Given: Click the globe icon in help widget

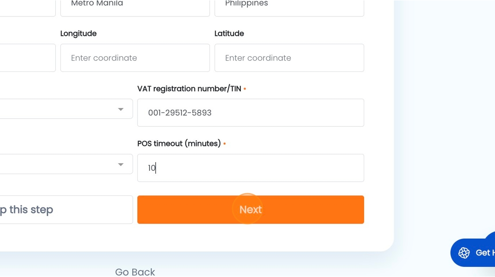Looking at the screenshot, I should [464, 253].
